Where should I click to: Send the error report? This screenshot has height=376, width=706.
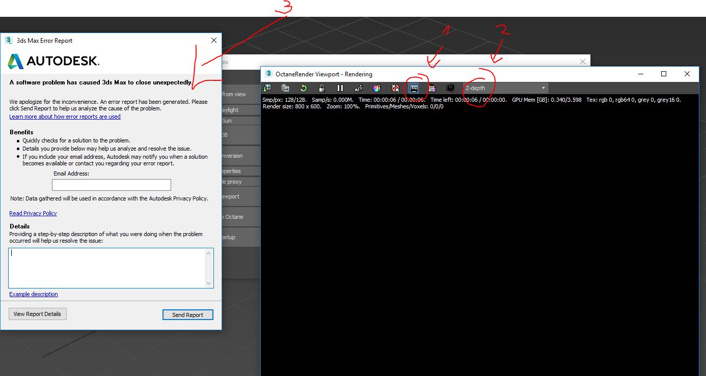(187, 315)
